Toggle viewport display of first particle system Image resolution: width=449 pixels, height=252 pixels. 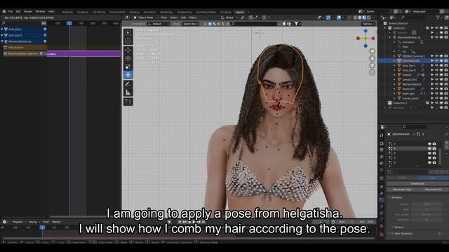429,143
